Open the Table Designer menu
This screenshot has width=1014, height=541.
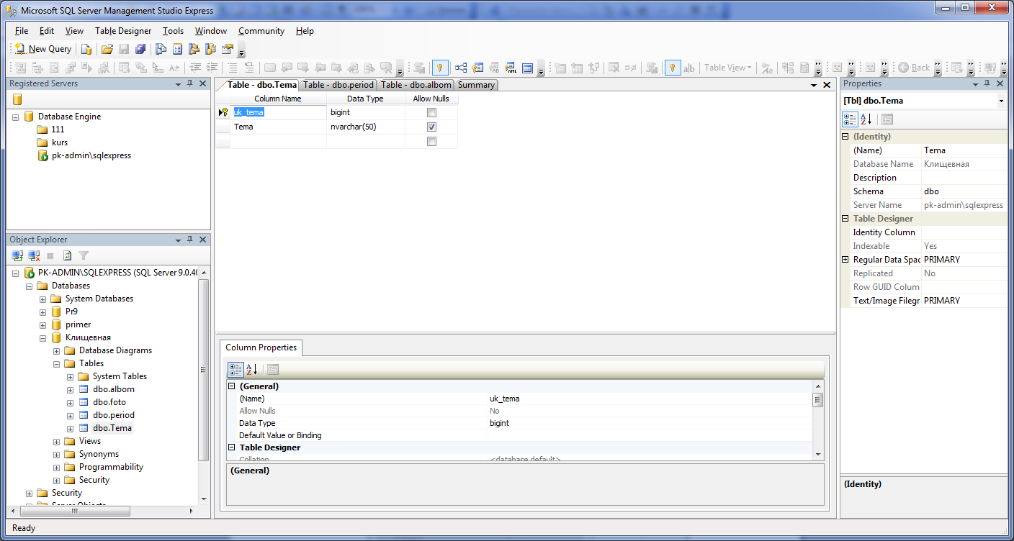[x=123, y=31]
